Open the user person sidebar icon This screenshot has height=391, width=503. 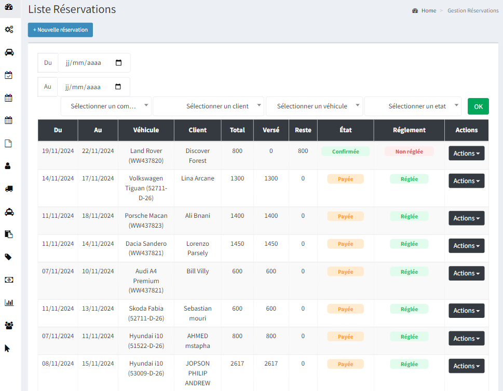click(x=9, y=166)
